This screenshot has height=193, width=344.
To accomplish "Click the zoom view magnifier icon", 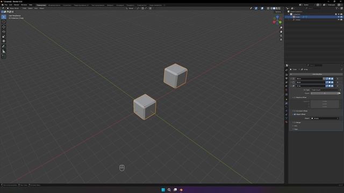I will tap(281, 28).
